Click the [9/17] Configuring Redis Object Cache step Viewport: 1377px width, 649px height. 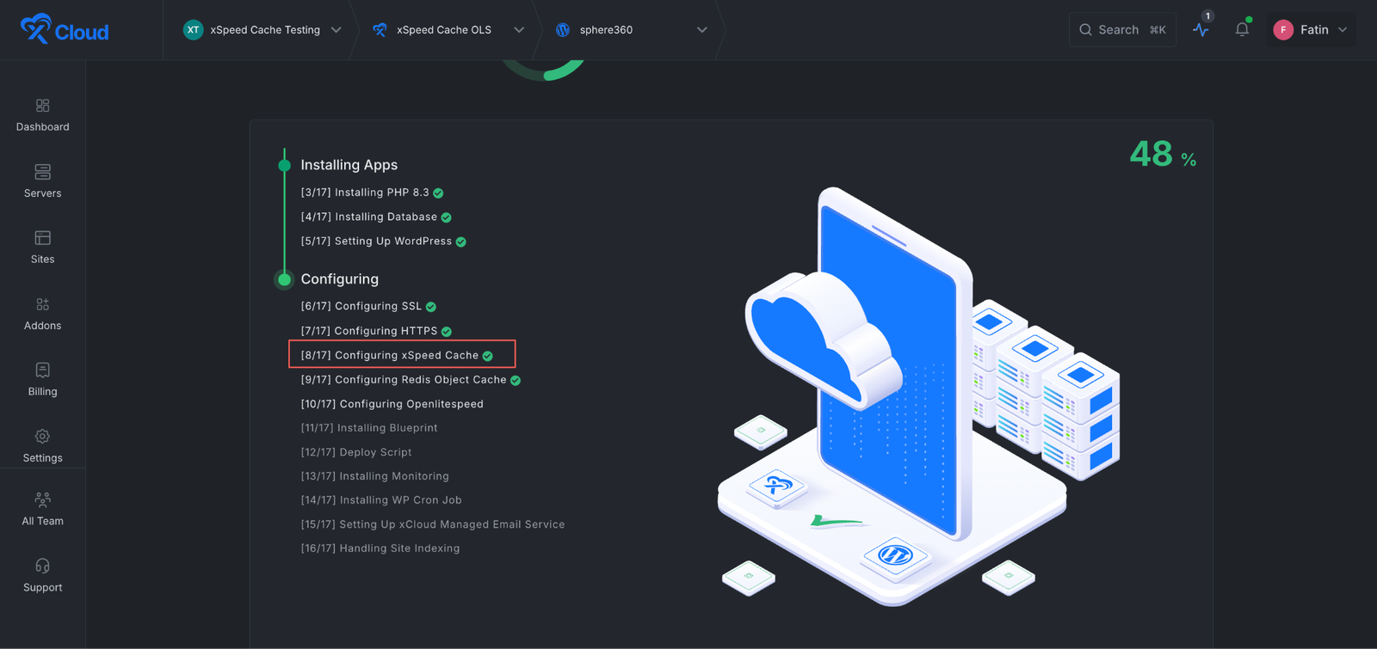tap(411, 379)
